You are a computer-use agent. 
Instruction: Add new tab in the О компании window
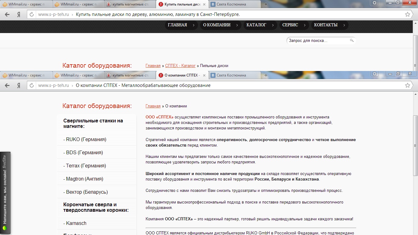pyautogui.click(x=266, y=75)
